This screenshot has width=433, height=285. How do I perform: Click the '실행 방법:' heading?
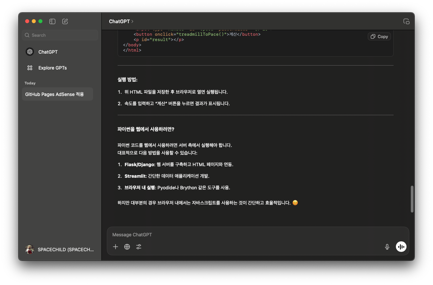click(x=127, y=80)
